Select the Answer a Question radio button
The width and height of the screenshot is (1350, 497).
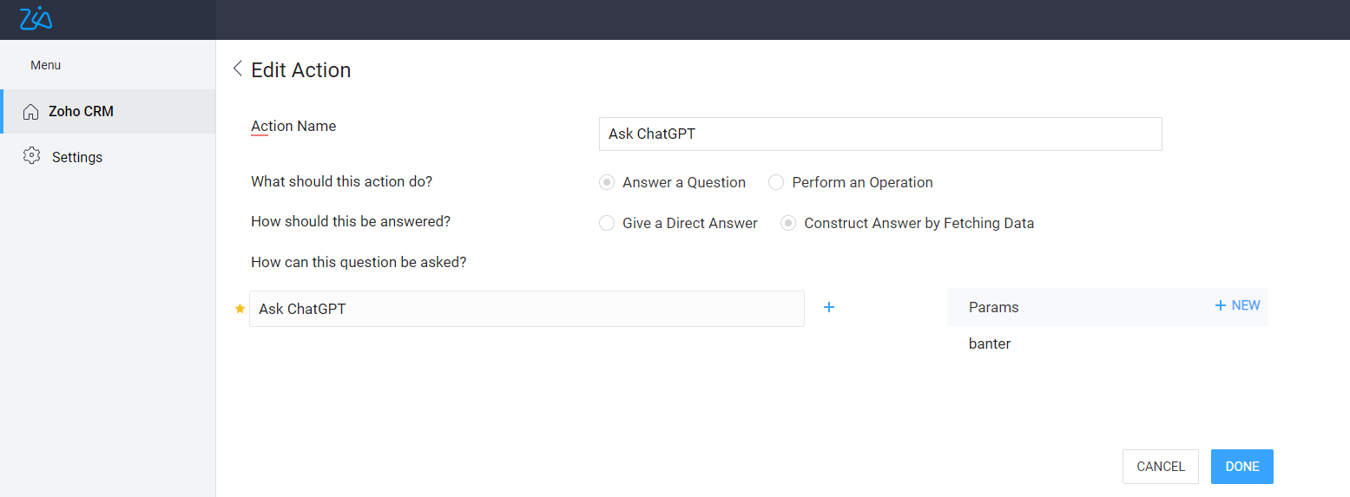click(607, 182)
